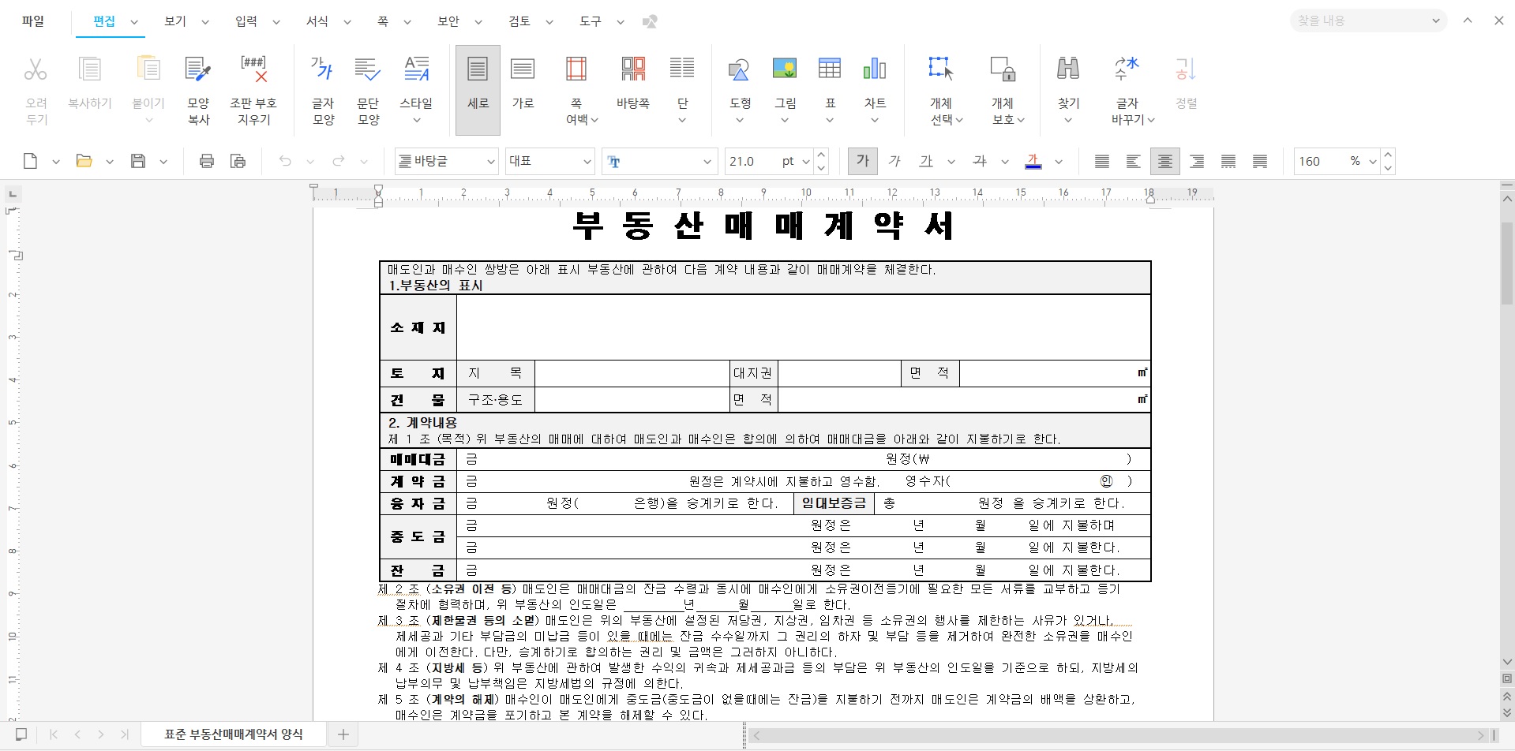Click the 개체 선택 object select icon
The width and height of the screenshot is (1515, 751).
pos(941,69)
